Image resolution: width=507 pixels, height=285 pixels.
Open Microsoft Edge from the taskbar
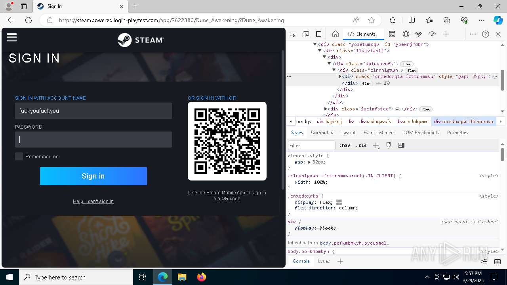(163, 277)
